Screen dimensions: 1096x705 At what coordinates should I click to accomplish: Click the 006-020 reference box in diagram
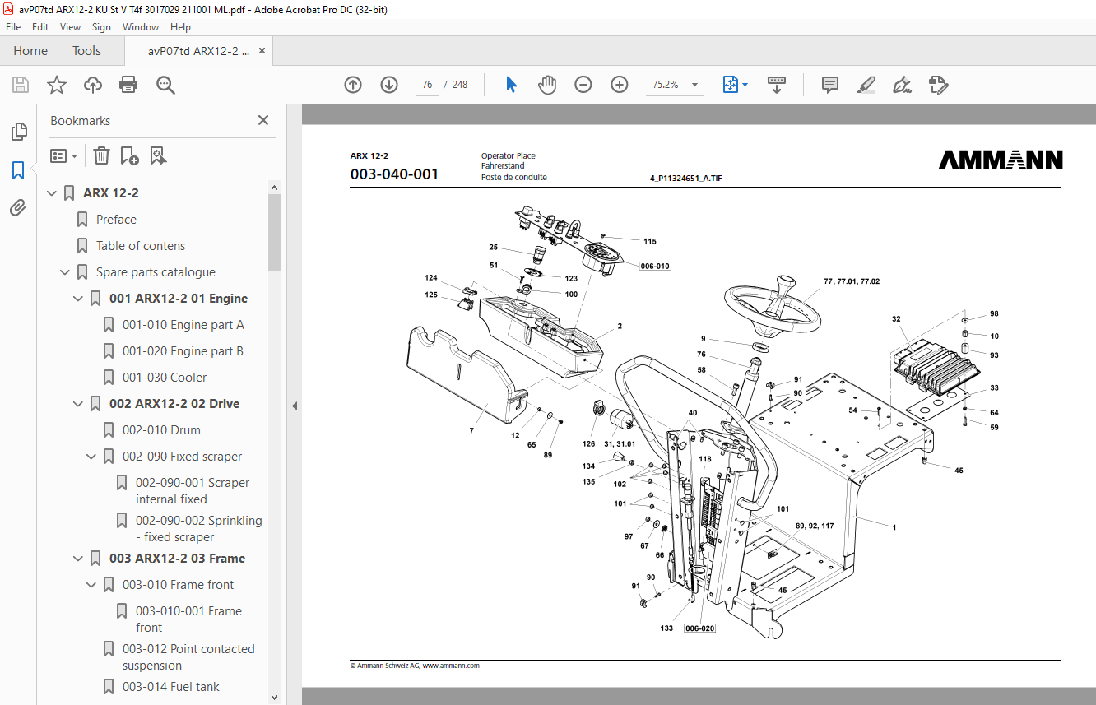click(699, 628)
